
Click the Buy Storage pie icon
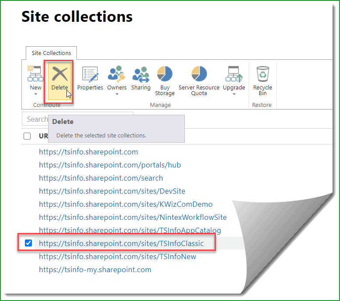pyautogui.click(x=165, y=74)
